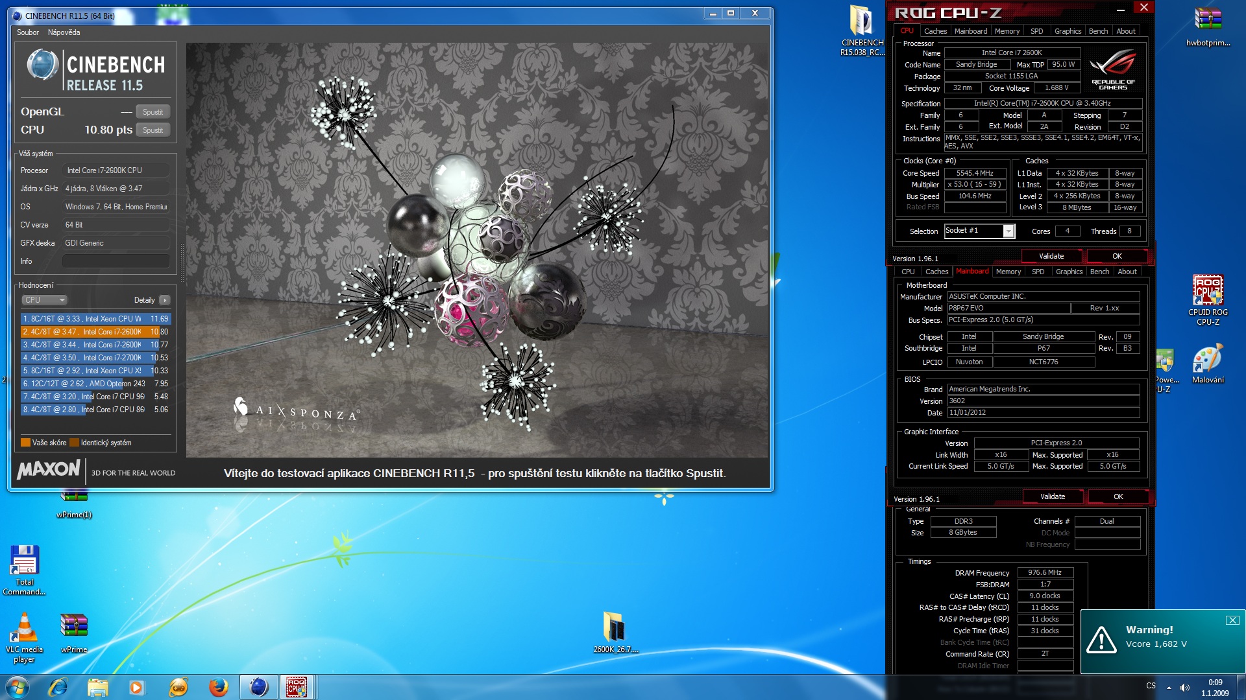Open the Socket #1 selection dropdown
Screen dimensions: 1246x700
[979, 231]
